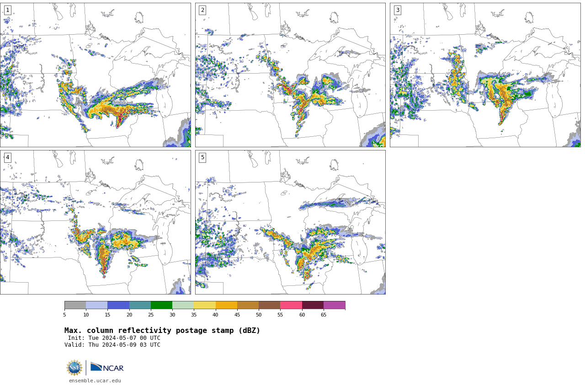Click the gray 5-10 dBZ swatch

pyautogui.click(x=75, y=305)
